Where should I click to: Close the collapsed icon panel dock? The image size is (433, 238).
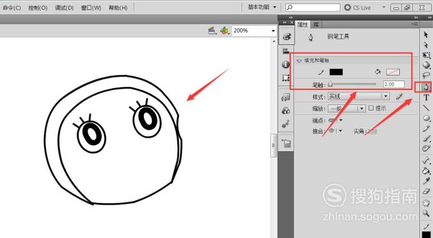click(292, 22)
